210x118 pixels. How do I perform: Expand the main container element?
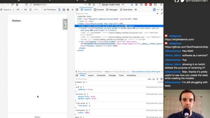pyautogui.click(x=79, y=26)
